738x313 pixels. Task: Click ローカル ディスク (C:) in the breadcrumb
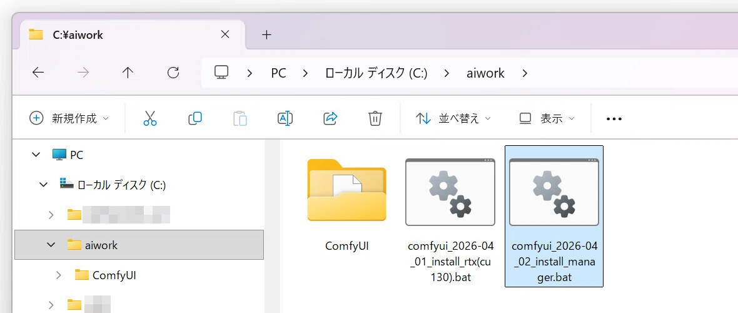[x=376, y=73]
